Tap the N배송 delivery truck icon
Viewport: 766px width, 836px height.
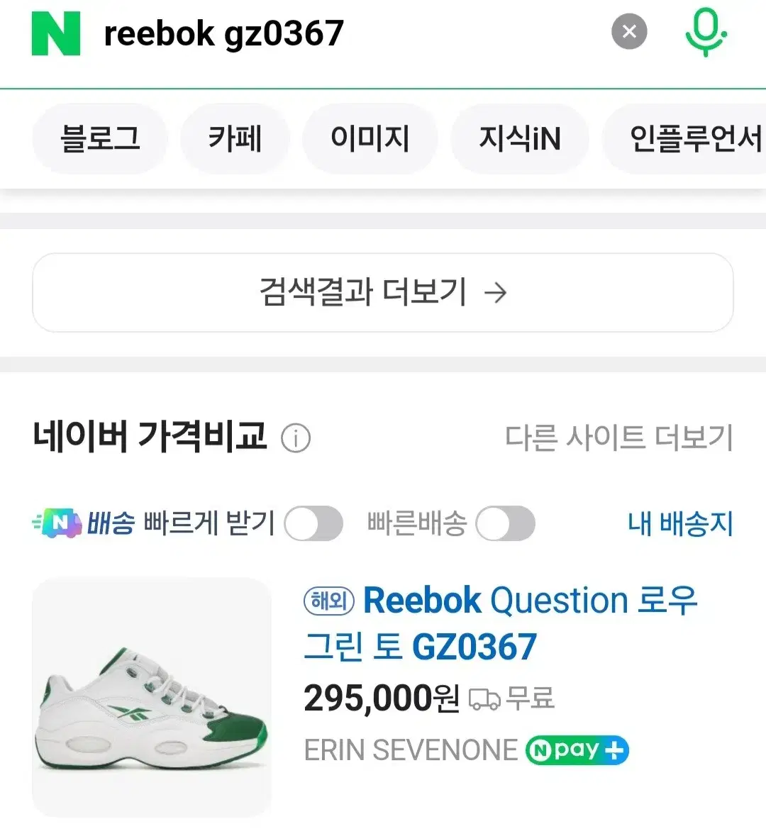click(x=58, y=523)
